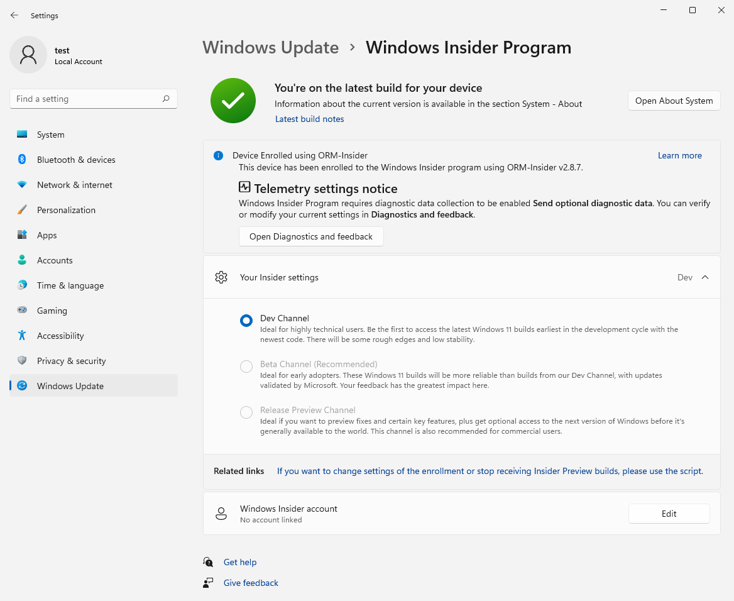Click the Network wifi icon
The width and height of the screenshot is (734, 601).
tap(22, 185)
